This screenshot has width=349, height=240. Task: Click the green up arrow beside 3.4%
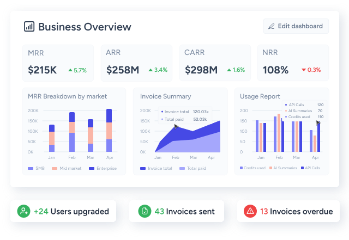151,70
